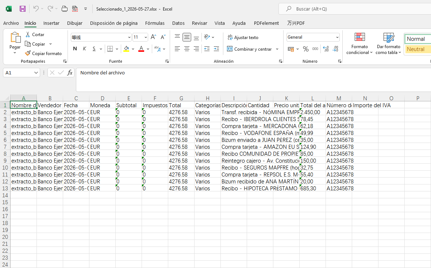
Task: Open the borders menu arrow
Action: [117, 49]
